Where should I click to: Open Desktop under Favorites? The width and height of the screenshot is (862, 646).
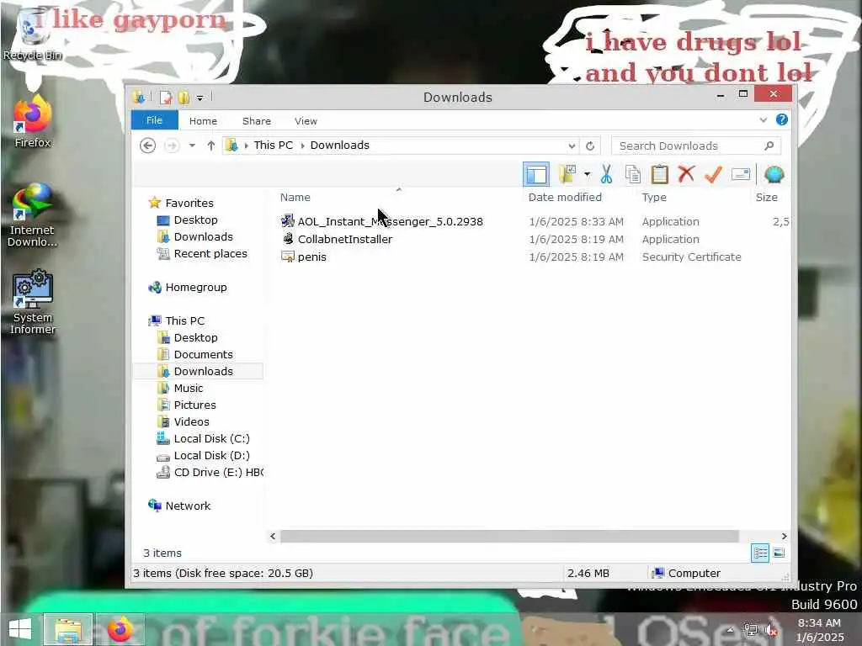195,220
